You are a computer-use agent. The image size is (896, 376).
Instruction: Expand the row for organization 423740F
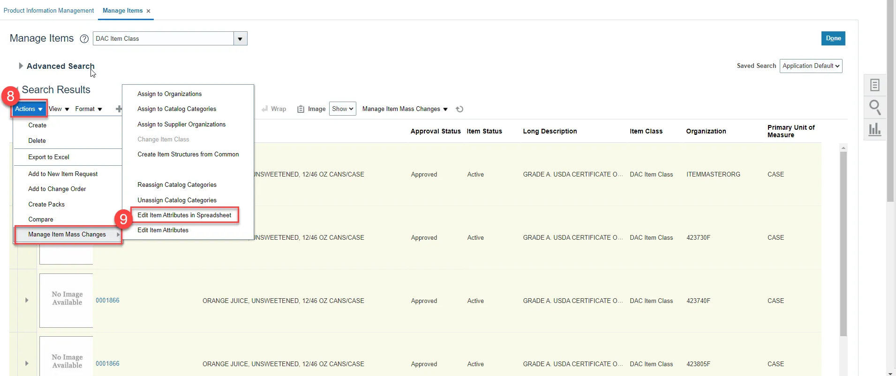pos(27,300)
